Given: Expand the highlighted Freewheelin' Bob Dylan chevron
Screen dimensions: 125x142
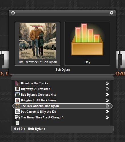Looking at the screenshot, I should click(107, 106).
